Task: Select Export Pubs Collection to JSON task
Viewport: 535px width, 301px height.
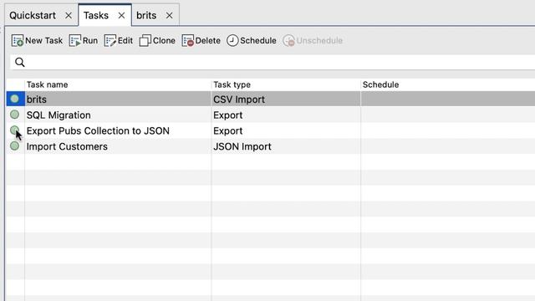Action: (98, 130)
